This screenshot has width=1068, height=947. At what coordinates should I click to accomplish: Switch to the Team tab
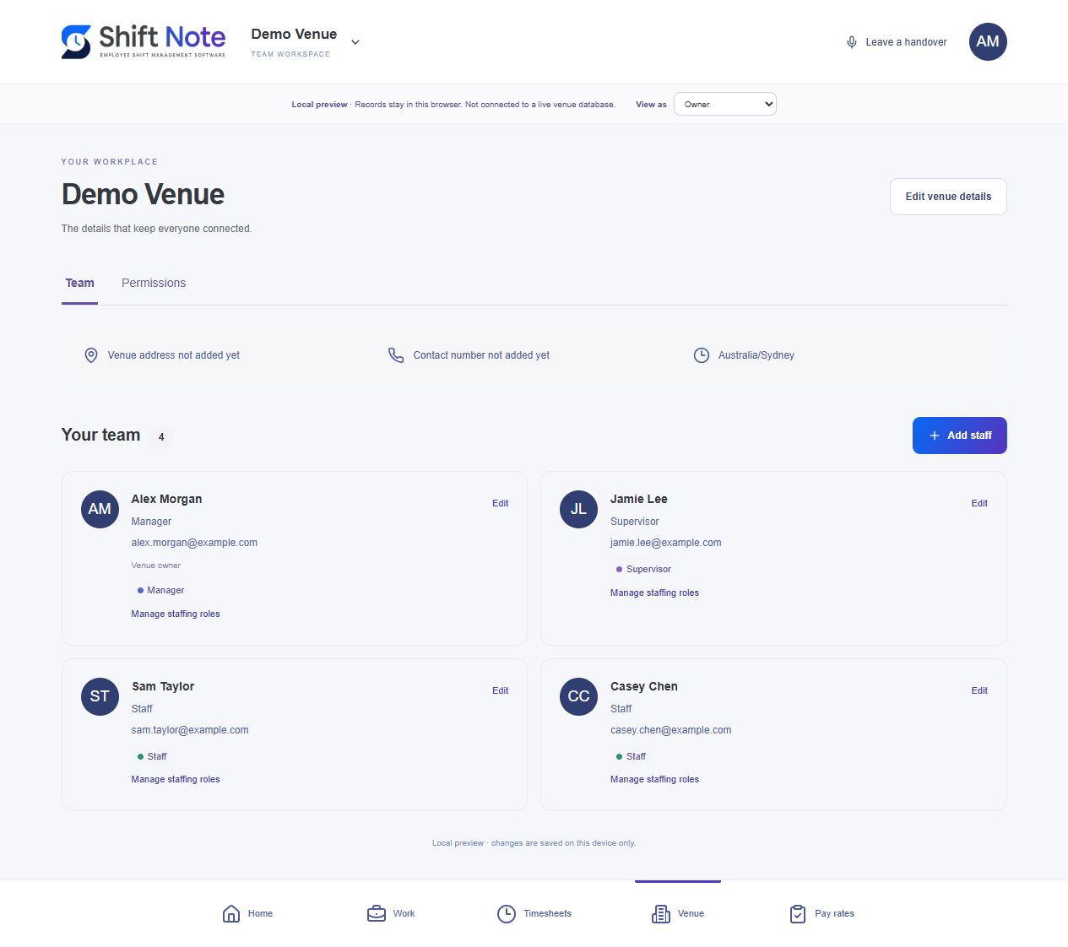(x=80, y=283)
